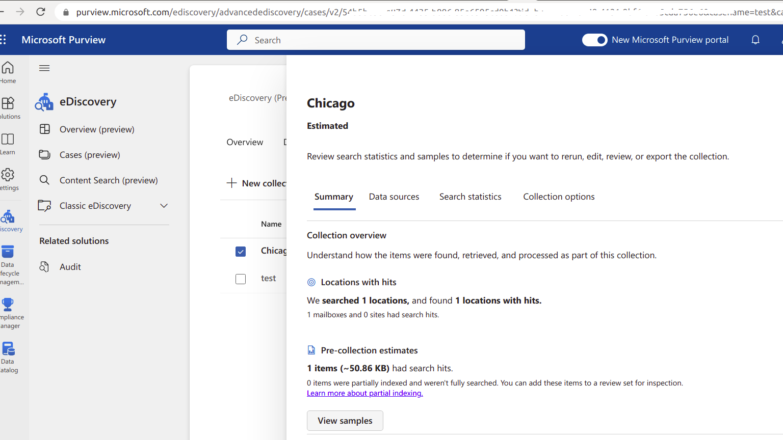Switch to the Summary tab
This screenshot has width=783, height=440.
334,197
